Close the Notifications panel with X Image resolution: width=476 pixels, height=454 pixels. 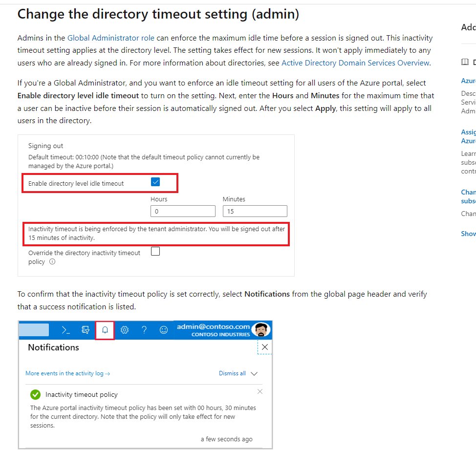[265, 347]
